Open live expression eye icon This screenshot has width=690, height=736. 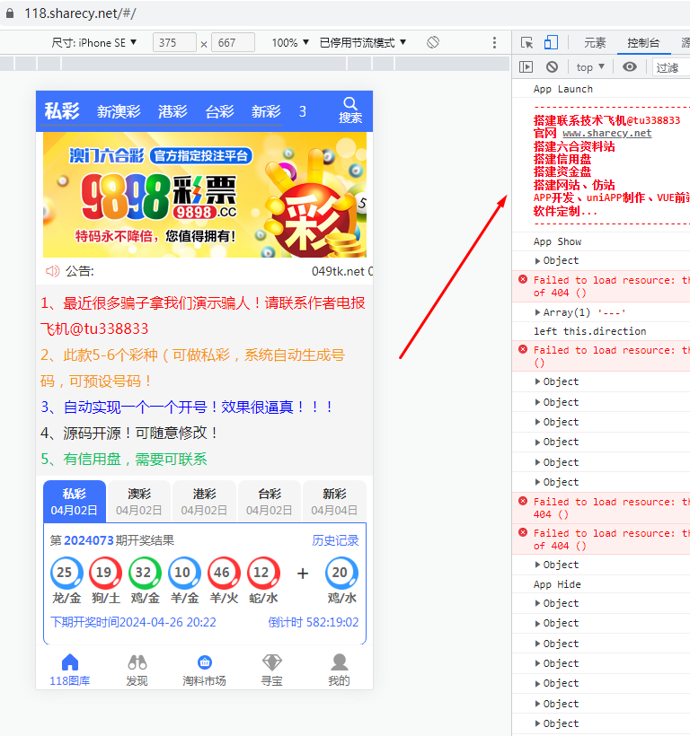pos(630,67)
